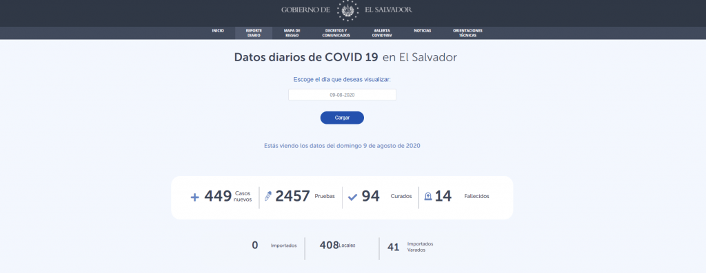Image resolution: width=706 pixels, height=273 pixels.
Task: Click the plus icon beside new cases
Action: [x=194, y=197]
